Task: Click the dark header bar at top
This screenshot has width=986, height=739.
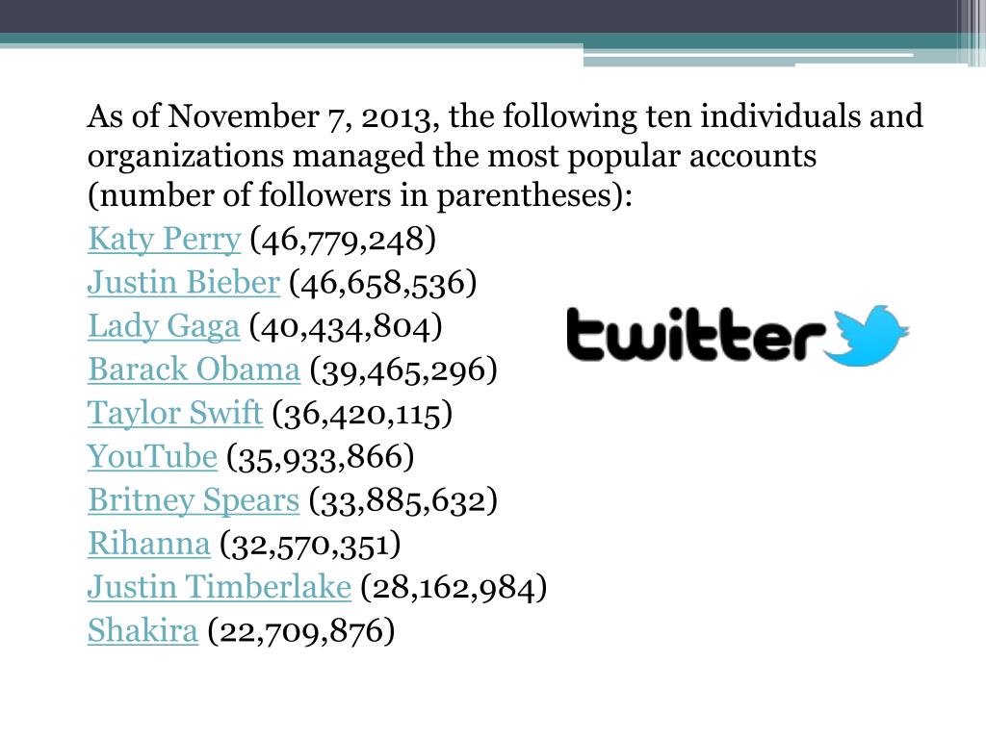Action: 478,16
